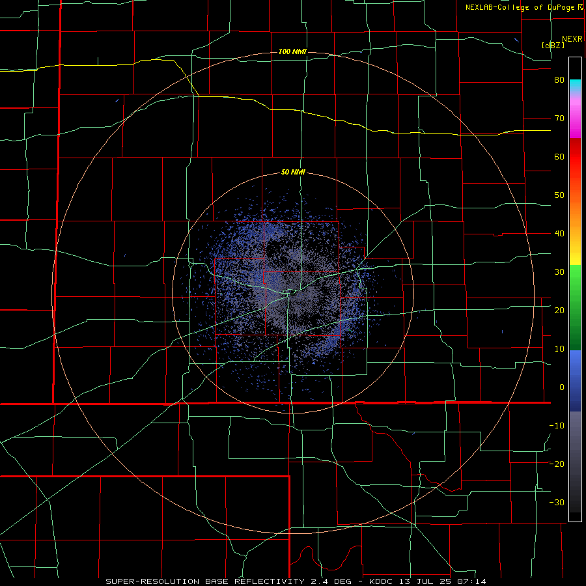Image resolution: width=586 pixels, height=586 pixels.
Task: Click the -30 value on dBZ scale
Action: 557,502
